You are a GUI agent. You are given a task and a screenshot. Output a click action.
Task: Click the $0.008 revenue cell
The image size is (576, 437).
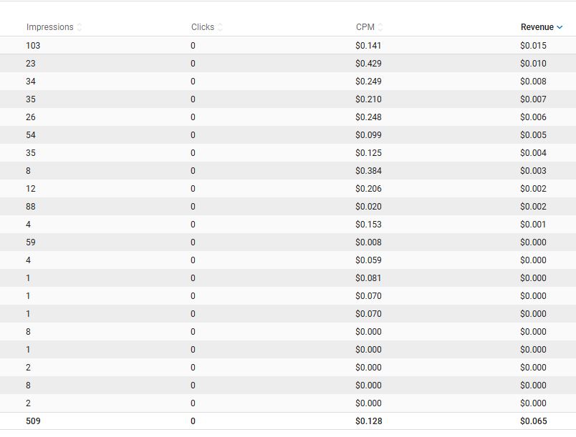(533, 82)
